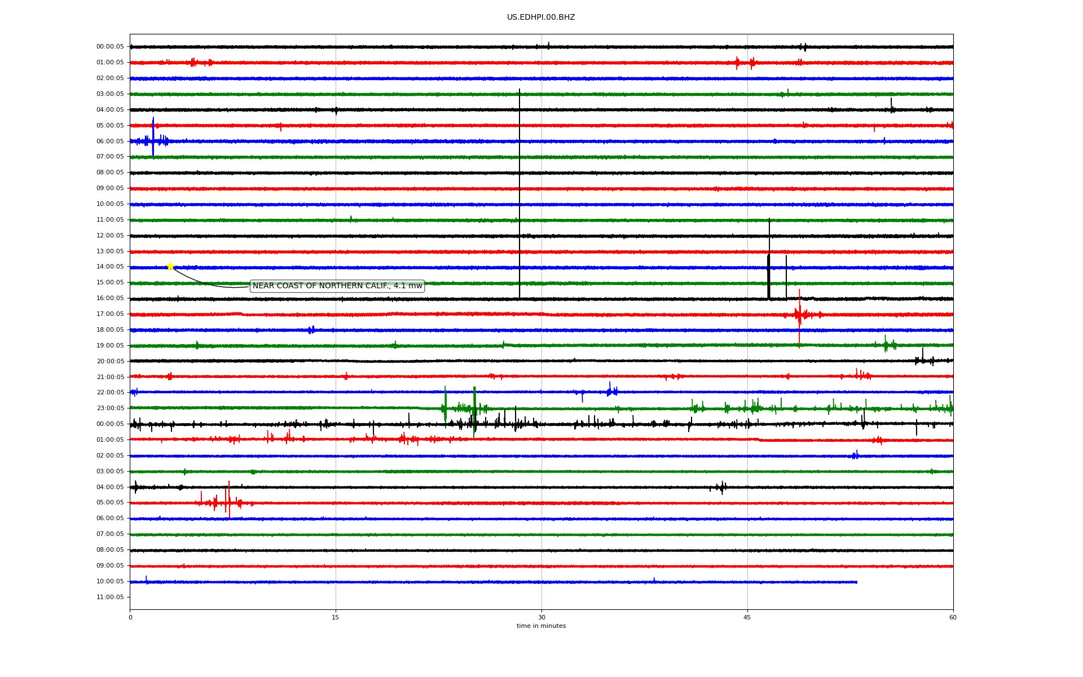The height and width of the screenshot is (677, 1083).
Task: Click the 14:00:05 time label
Action: [110, 267]
